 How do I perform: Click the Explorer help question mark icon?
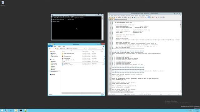pos(104,46)
